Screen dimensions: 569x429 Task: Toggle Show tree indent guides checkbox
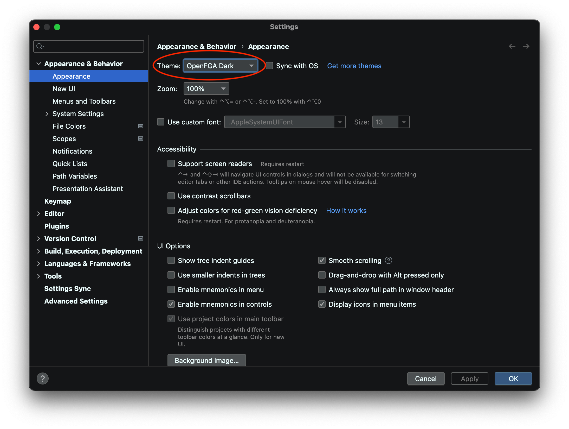point(172,260)
